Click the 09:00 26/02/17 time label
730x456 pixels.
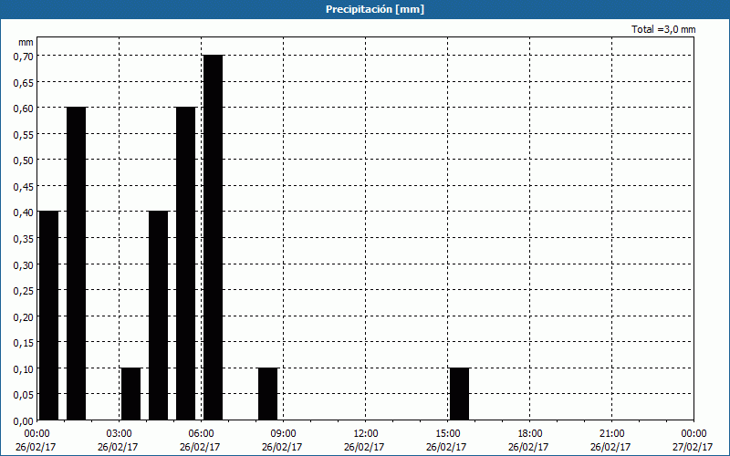point(282,440)
